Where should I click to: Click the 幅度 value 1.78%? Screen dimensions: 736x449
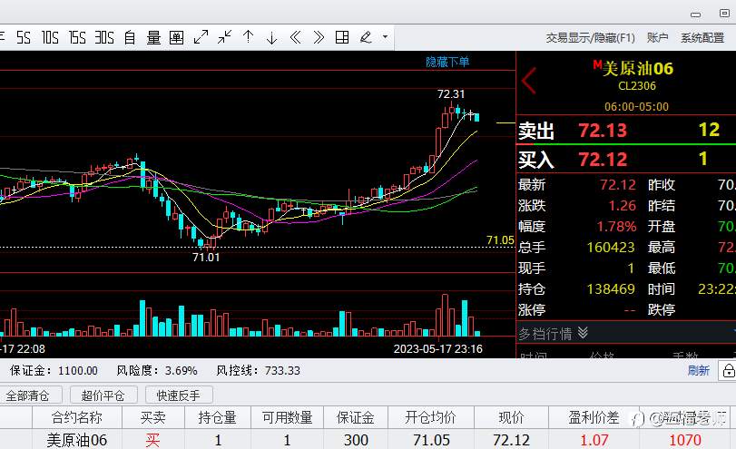pos(616,227)
